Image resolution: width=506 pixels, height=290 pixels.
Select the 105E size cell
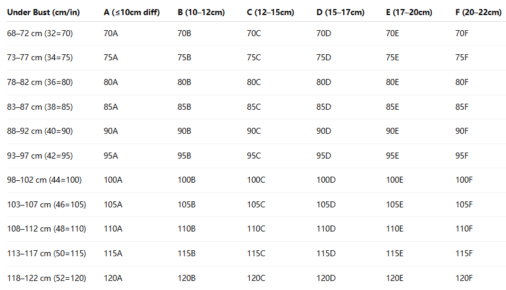tap(394, 204)
